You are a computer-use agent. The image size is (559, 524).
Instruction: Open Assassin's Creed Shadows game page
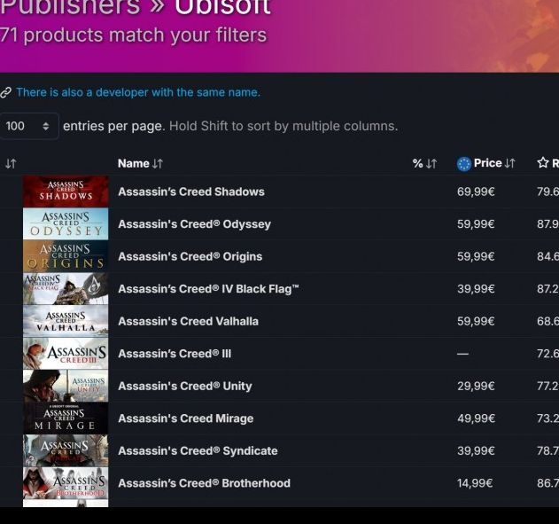coord(191,192)
